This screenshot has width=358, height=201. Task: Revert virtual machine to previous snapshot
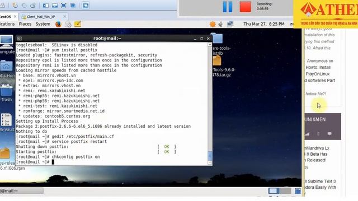point(24,5)
